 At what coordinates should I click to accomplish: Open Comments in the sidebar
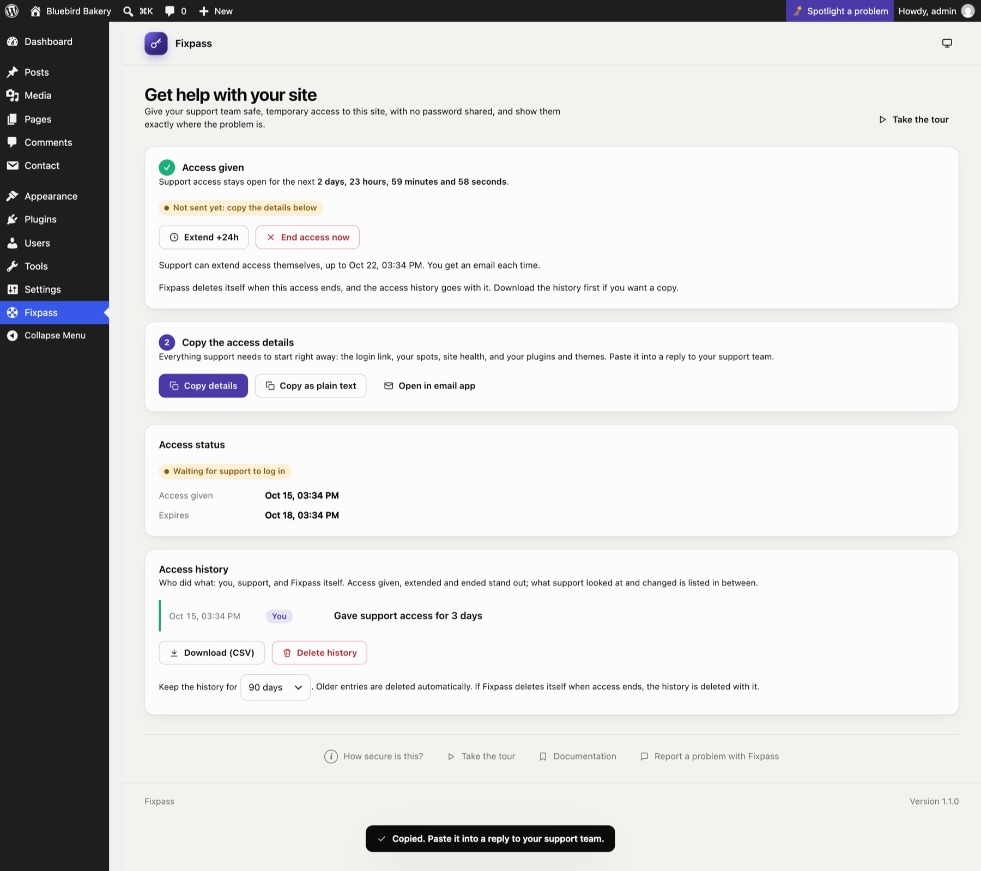[55, 142]
